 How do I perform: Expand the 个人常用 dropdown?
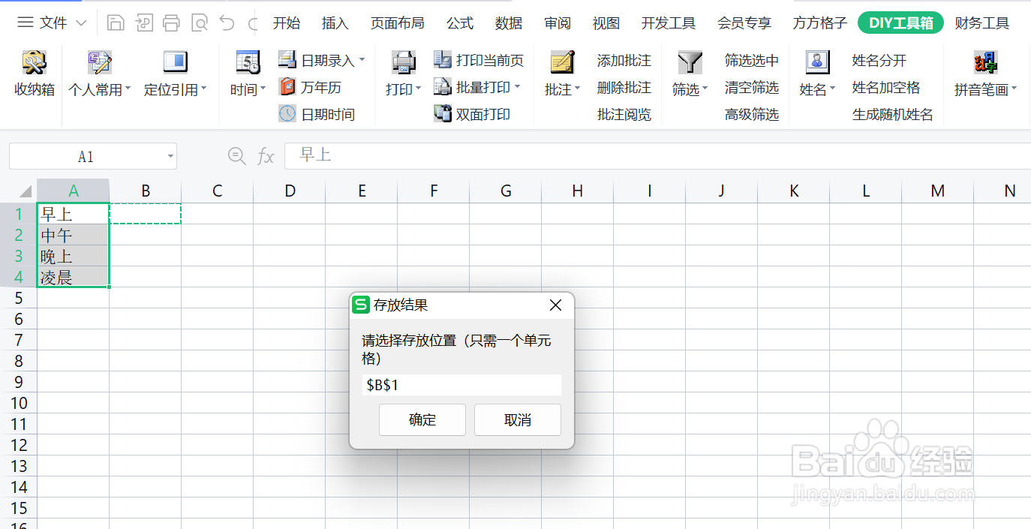pyautogui.click(x=128, y=89)
